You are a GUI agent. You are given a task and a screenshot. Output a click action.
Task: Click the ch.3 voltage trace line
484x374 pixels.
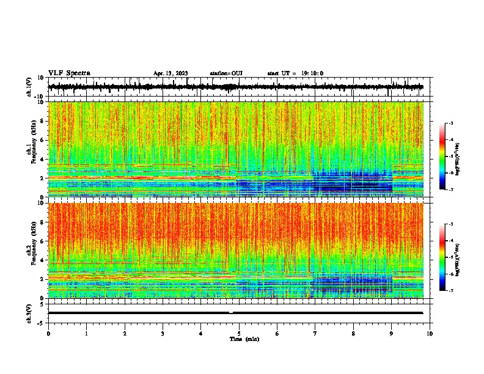point(235,313)
